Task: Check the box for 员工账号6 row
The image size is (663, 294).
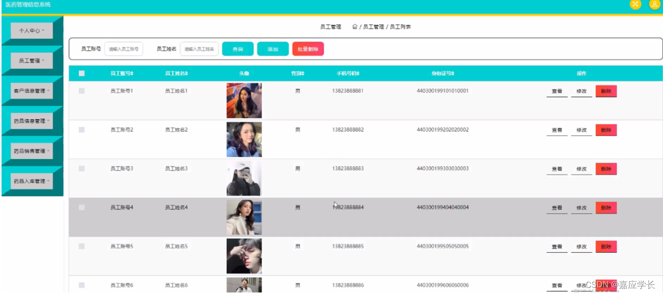Action: click(81, 285)
